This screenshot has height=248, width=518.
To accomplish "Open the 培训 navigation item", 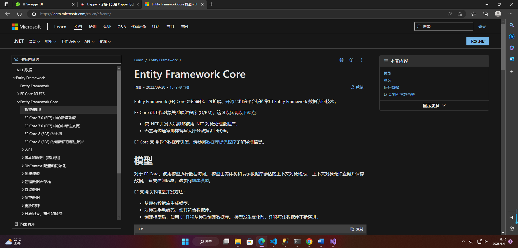I will click(93, 27).
